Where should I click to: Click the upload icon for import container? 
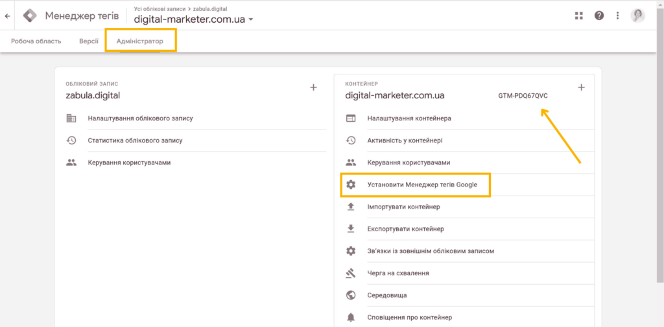point(351,207)
